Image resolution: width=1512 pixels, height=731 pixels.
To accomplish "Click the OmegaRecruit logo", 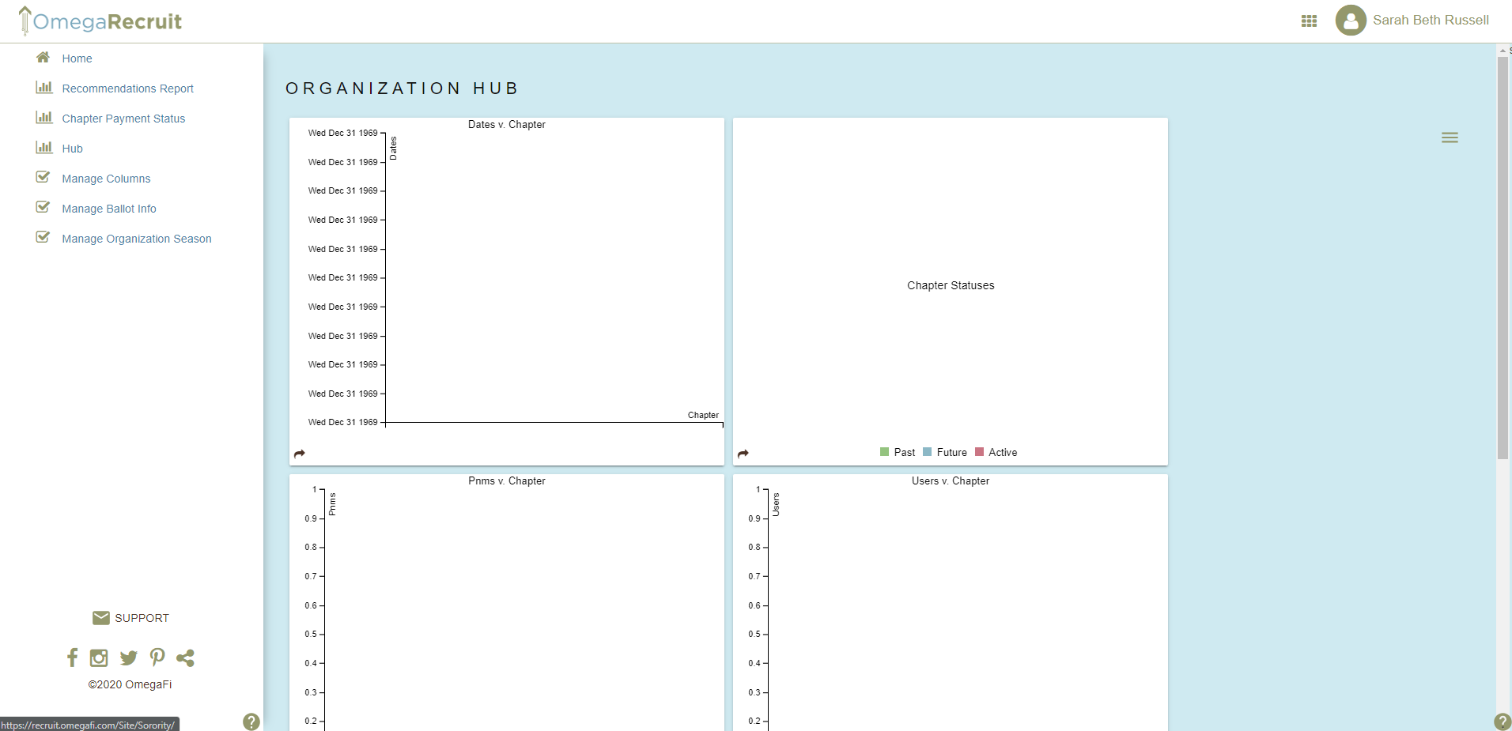I will [100, 21].
